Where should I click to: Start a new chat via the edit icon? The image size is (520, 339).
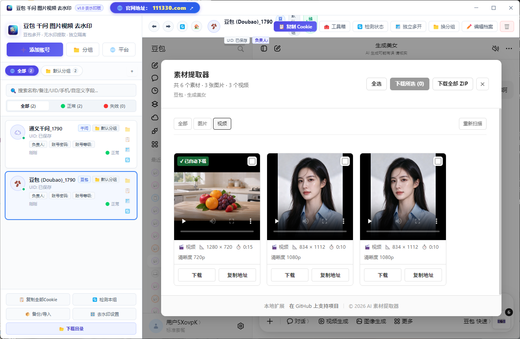pyautogui.click(x=277, y=48)
